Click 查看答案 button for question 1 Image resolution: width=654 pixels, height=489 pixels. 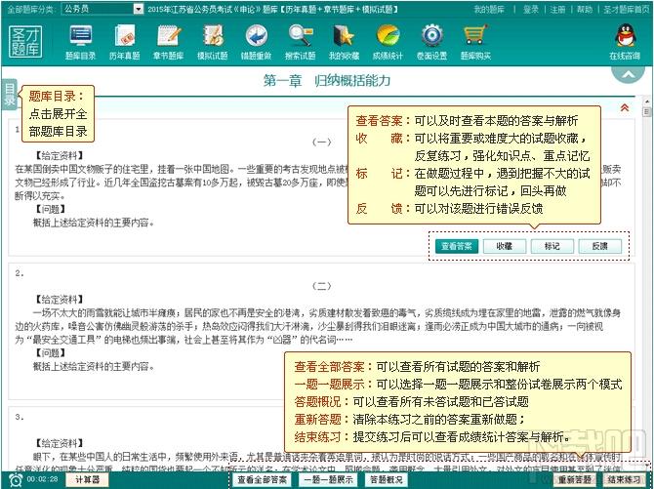click(456, 246)
